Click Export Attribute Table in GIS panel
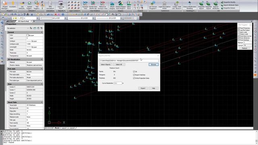The width and height of the screenshot is (258, 145). pos(229,5)
